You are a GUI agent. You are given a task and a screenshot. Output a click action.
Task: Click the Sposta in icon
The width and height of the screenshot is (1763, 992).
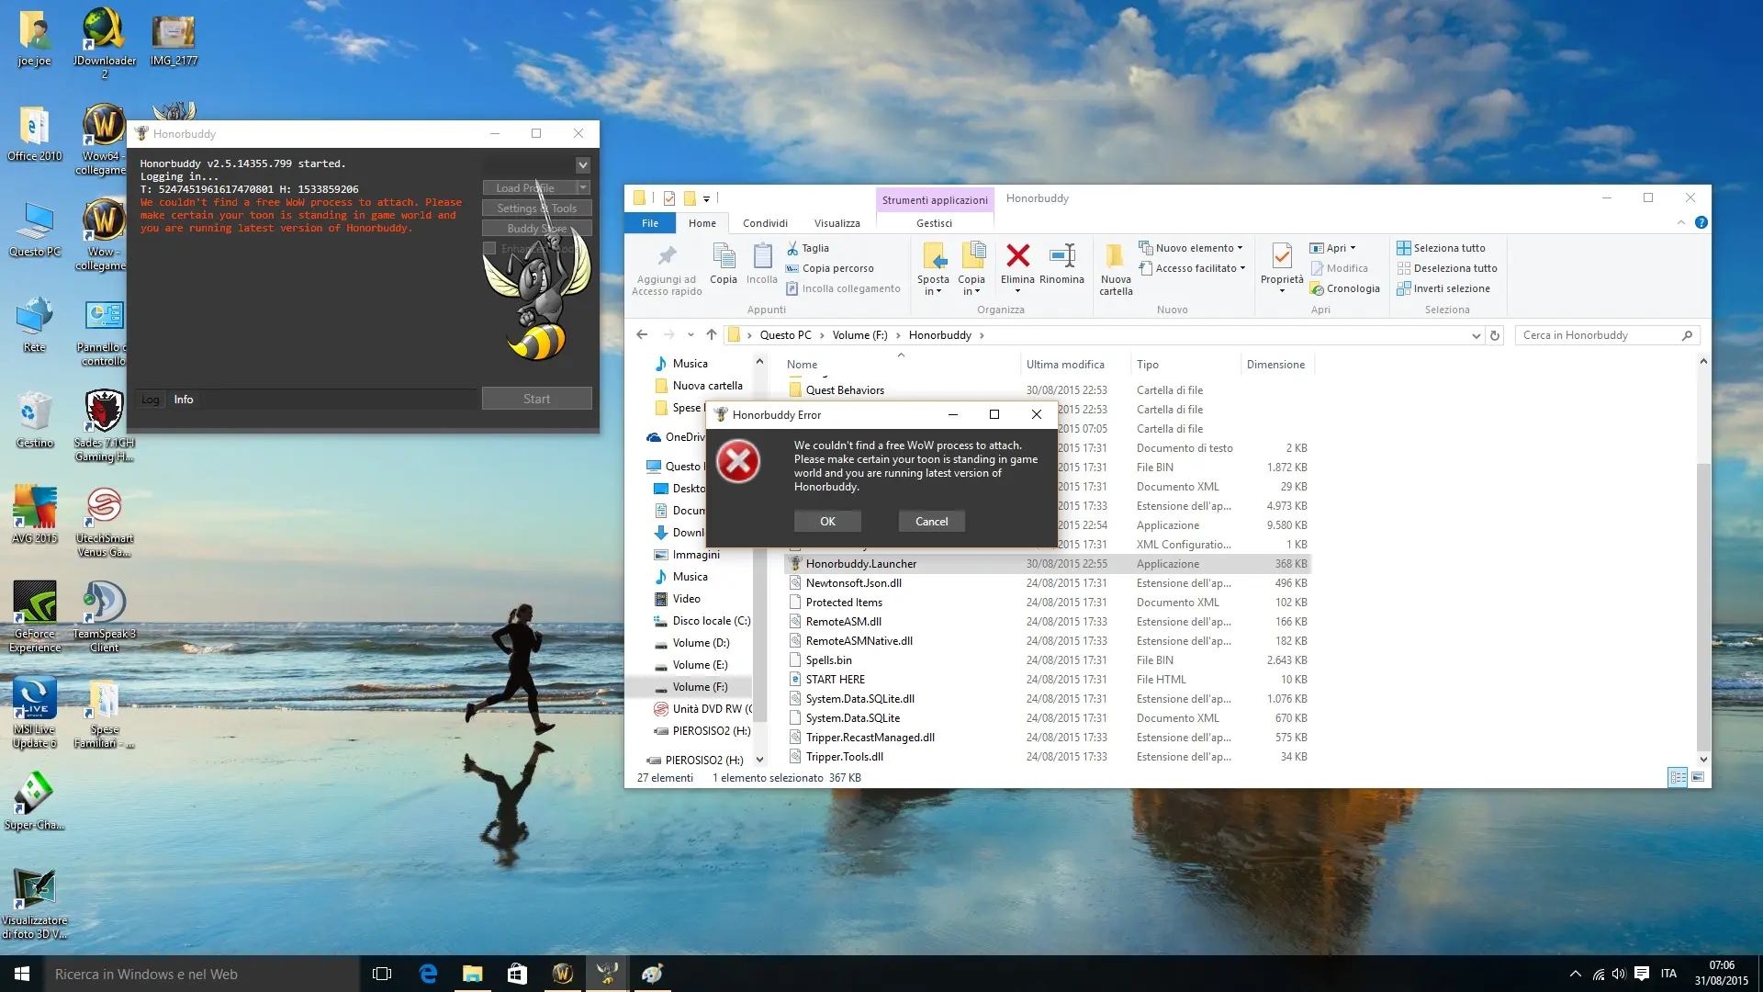933,256
